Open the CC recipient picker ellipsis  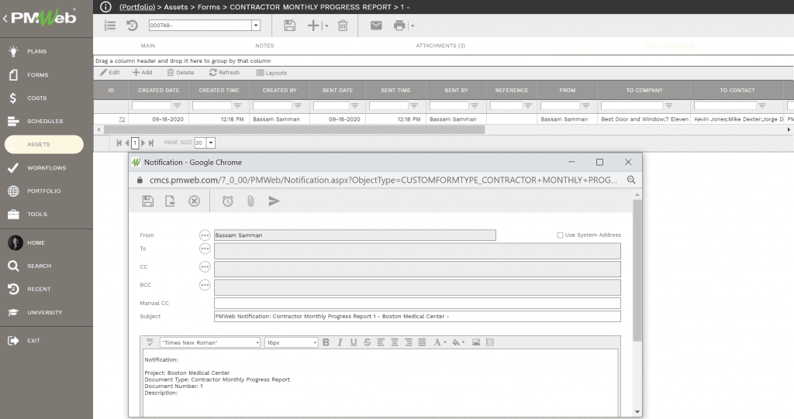tap(205, 266)
